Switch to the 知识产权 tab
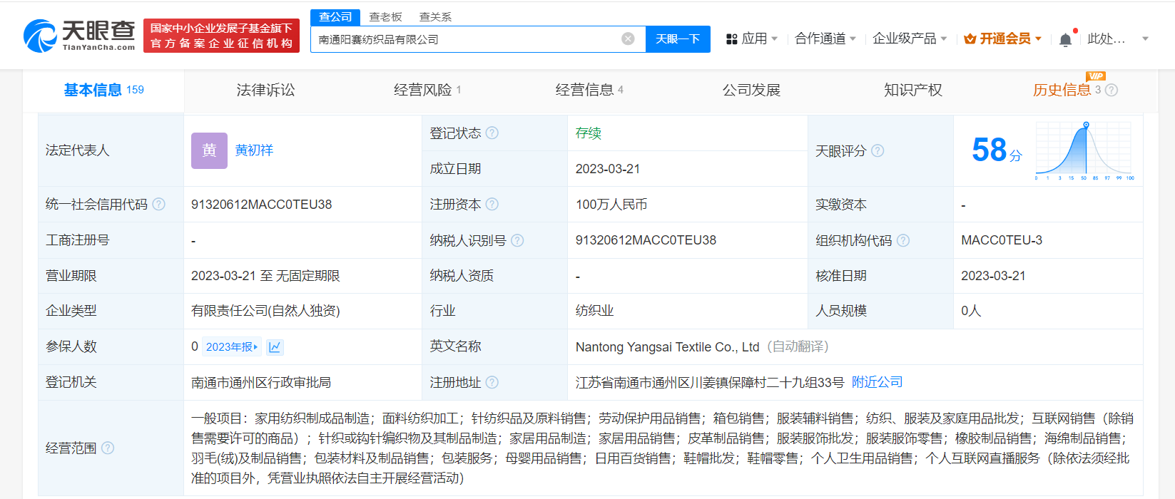 pos(913,90)
